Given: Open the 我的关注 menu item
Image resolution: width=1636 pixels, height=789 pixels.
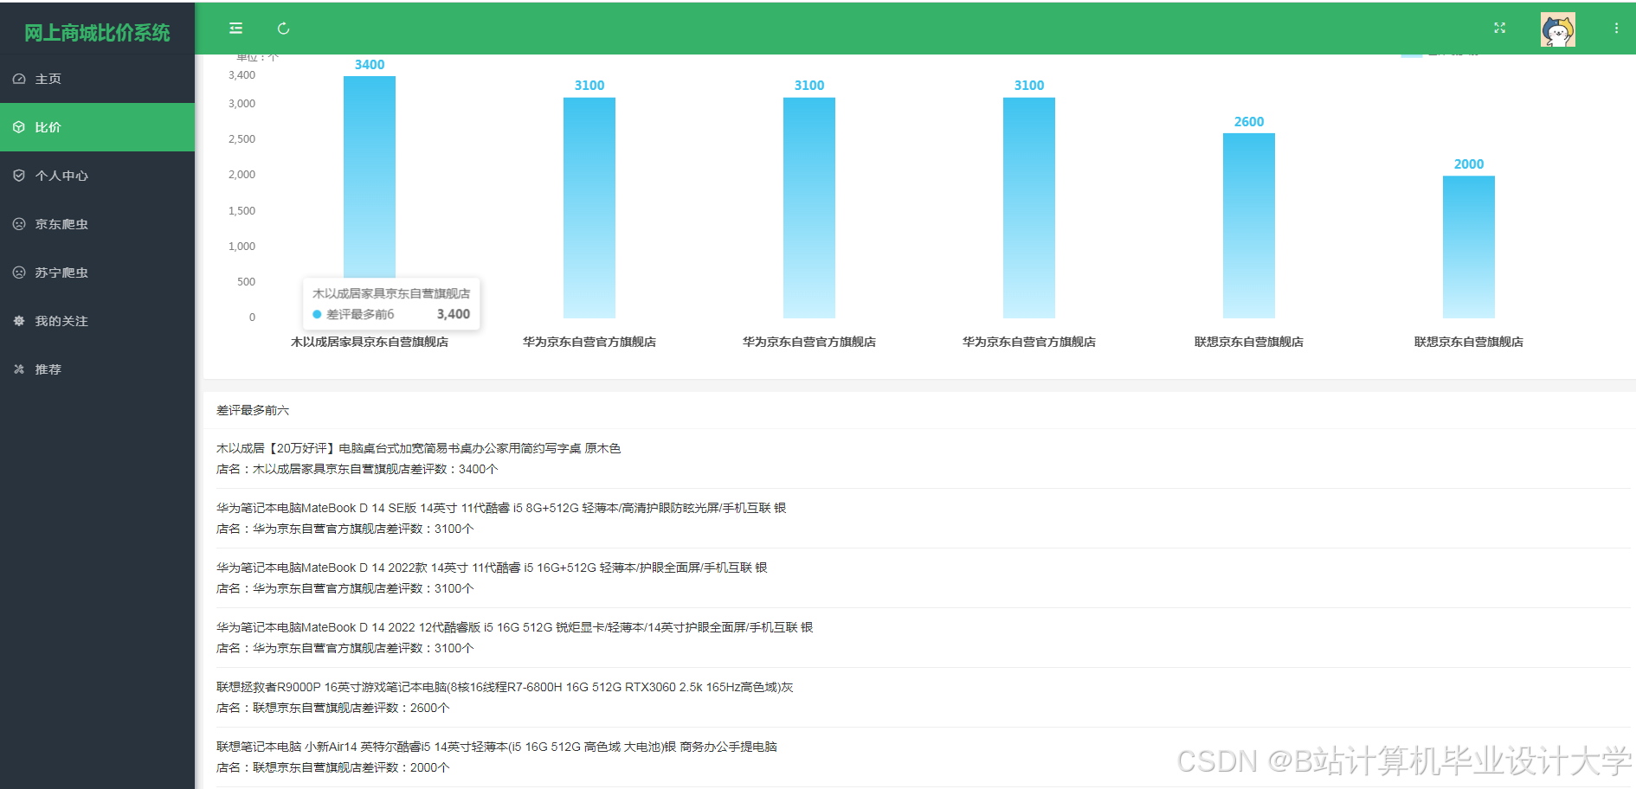Looking at the screenshot, I should tap(97, 321).
